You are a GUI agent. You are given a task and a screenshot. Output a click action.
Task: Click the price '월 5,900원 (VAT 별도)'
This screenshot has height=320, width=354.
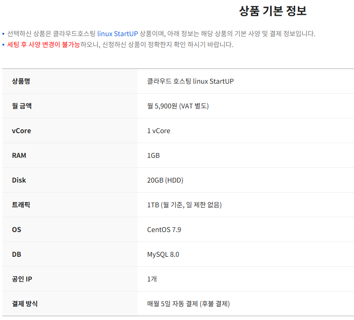[x=178, y=106]
